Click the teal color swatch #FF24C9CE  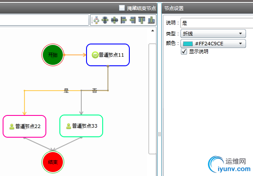pos(188,44)
